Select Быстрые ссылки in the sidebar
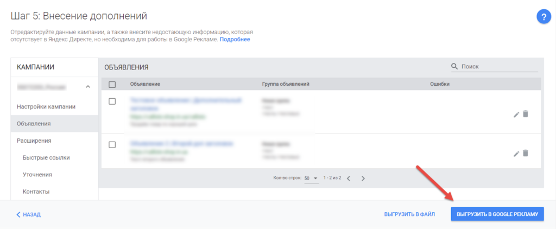Image resolution: width=556 pixels, height=229 pixels. point(46,158)
